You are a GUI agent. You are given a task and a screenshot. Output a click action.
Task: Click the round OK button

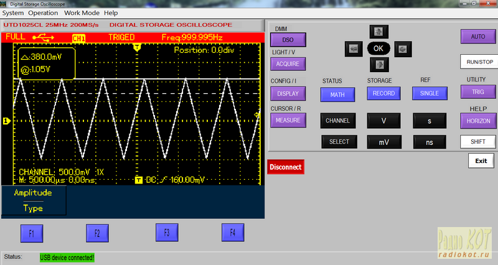pyautogui.click(x=378, y=48)
